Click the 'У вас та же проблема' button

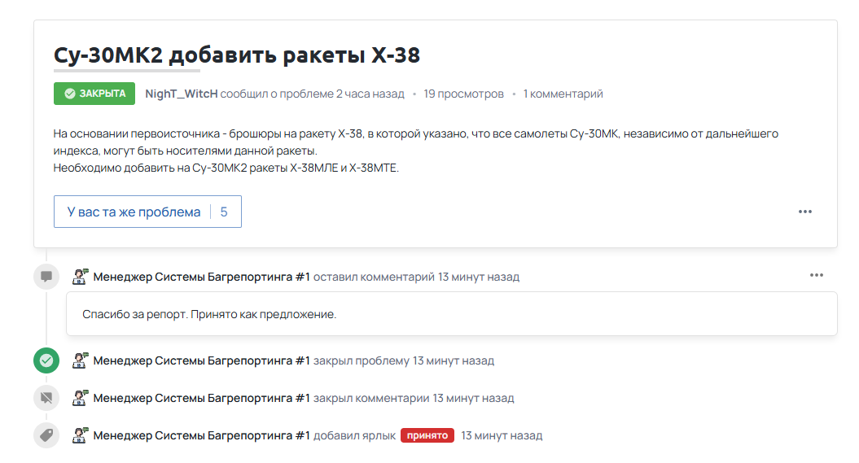[147, 212]
